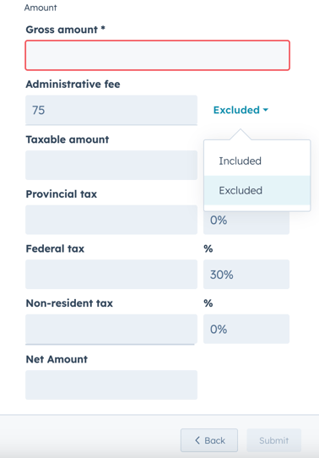
Task: Click the Administrative fee label
Action: click(x=73, y=85)
